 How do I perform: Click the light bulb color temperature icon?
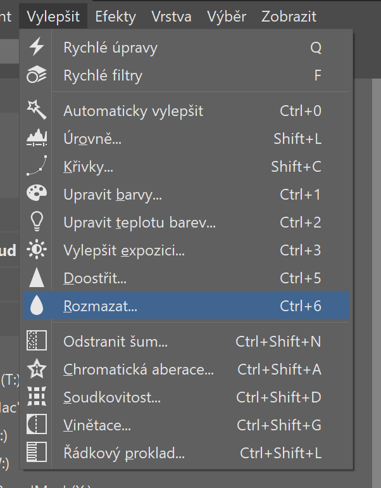(37, 222)
